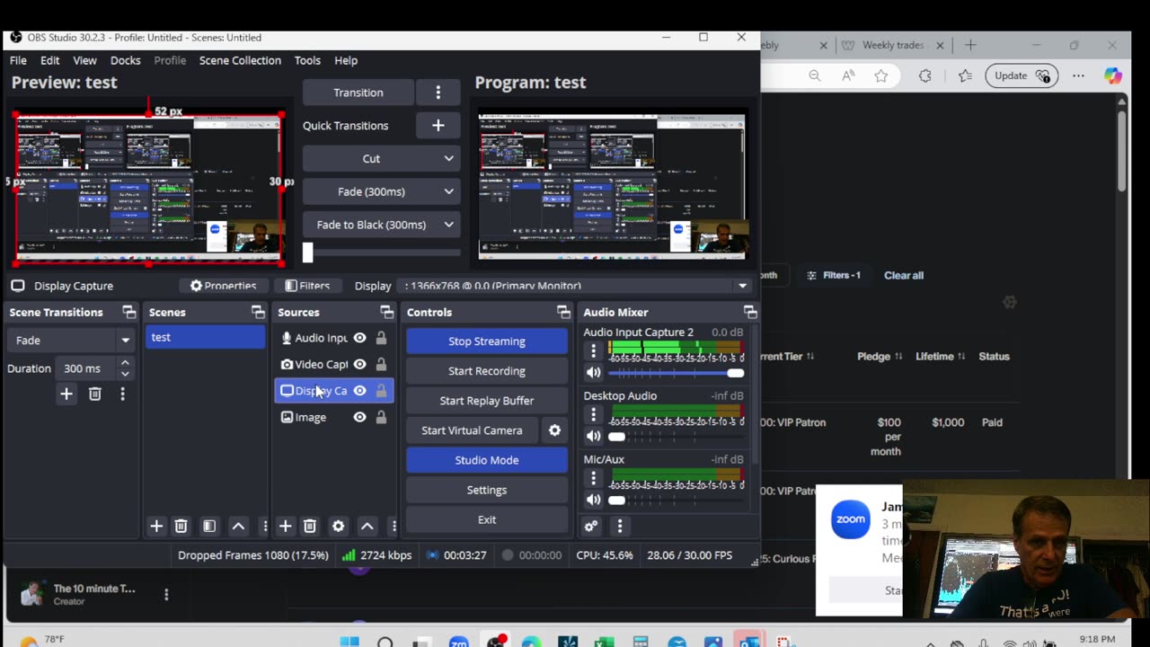
Task: Hide the Audio Input source eye toggle
Action: pyautogui.click(x=360, y=338)
